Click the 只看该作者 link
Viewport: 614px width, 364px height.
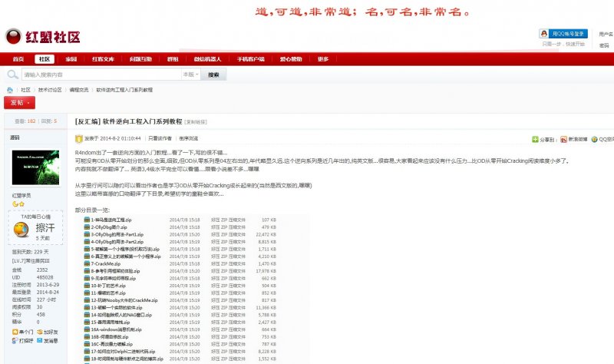pyautogui.click(x=160, y=138)
